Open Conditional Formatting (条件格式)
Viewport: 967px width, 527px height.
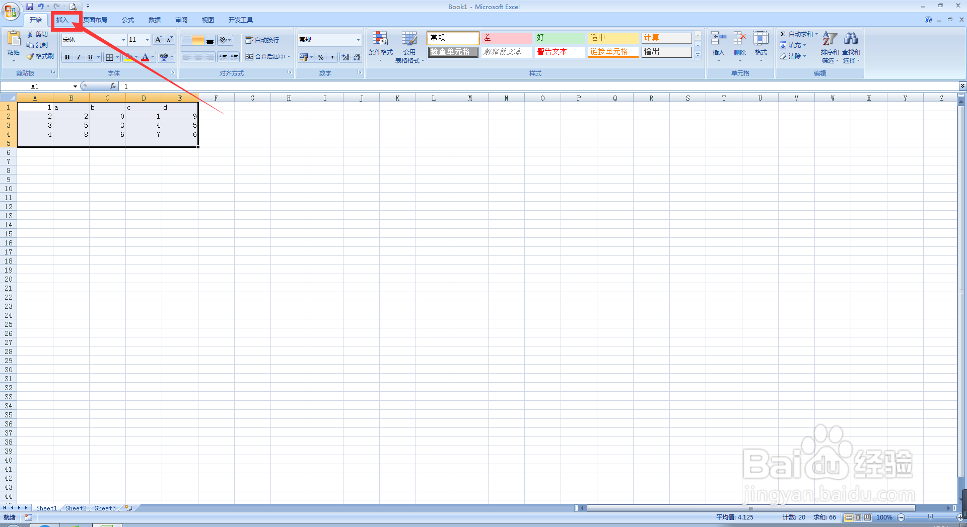tap(380, 47)
